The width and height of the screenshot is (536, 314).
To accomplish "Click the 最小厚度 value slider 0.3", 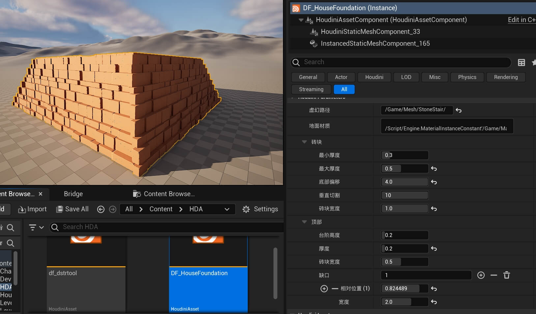I will click(x=405, y=155).
